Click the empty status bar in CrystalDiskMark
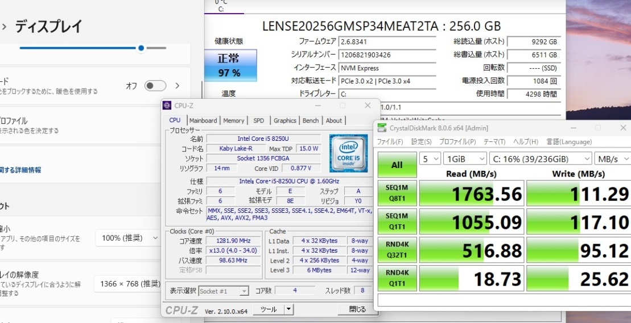631x323 pixels. [504, 300]
